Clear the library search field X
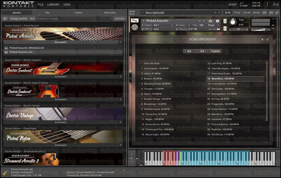The height and width of the screenshot is (178, 281). [111, 18]
